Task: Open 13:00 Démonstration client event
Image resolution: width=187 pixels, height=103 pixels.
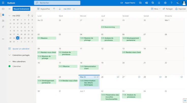Action: [x=89, y=67]
